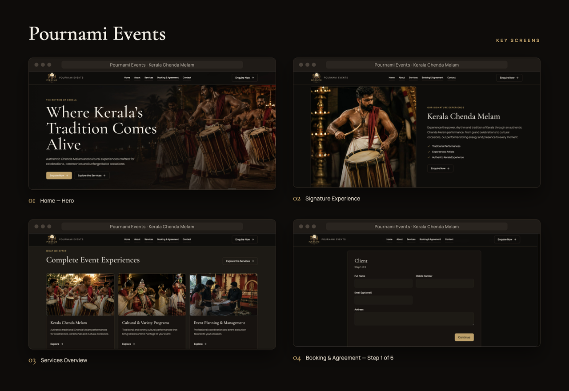Click the "Step 1 of 6" text in the Client form
This screenshot has width=569, height=391.
(360, 267)
